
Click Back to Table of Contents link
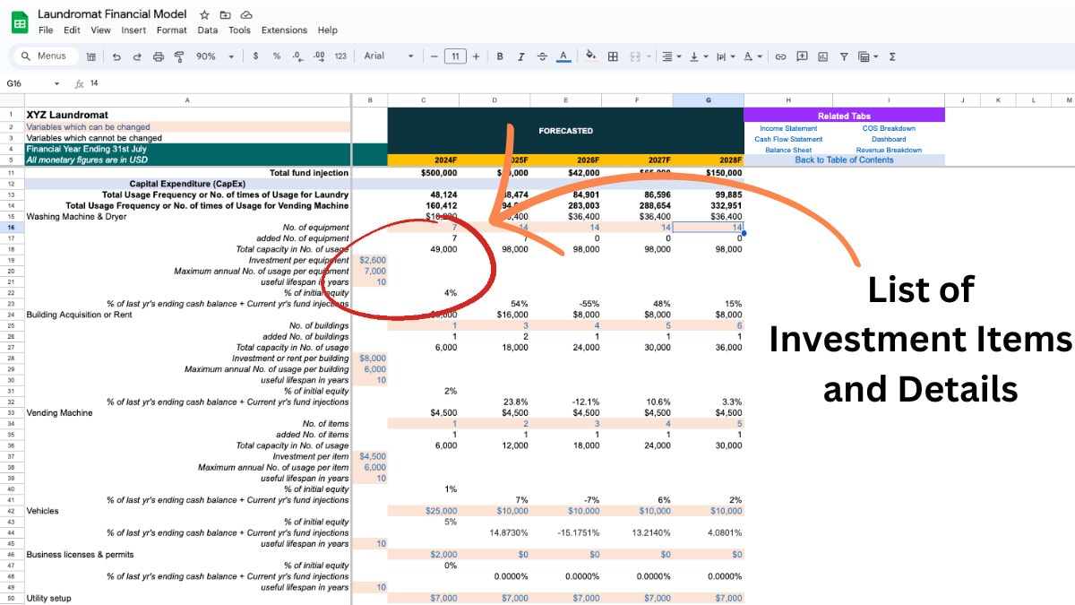coord(844,160)
